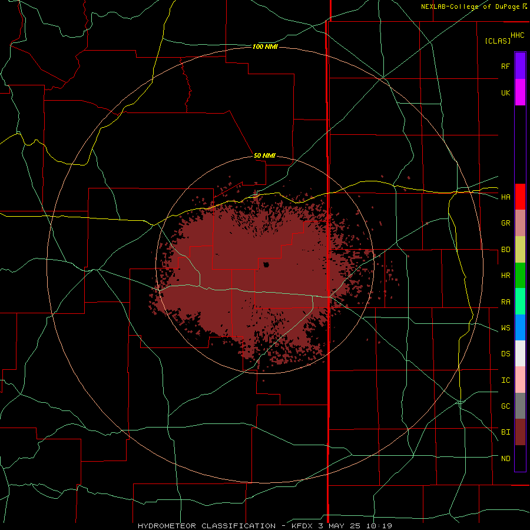Click the [CLAS] units label
This screenshot has width=530, height=530.
pos(498,41)
